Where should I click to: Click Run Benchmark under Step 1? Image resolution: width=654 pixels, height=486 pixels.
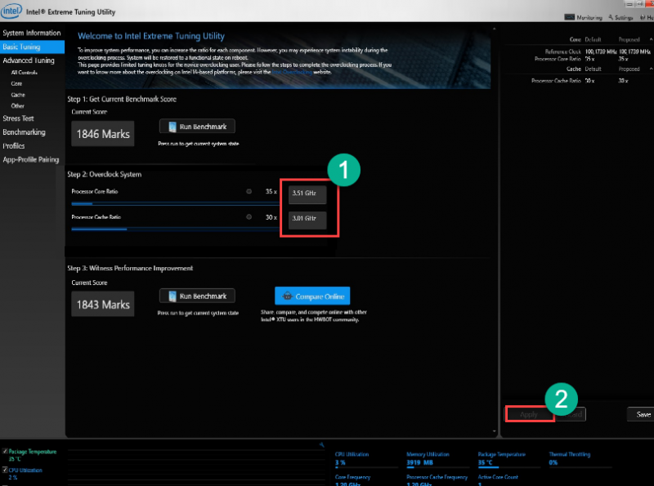(x=197, y=127)
